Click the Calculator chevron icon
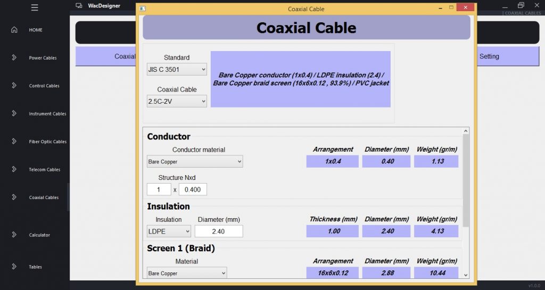Screen dimensions: 545x290 tap(14, 235)
